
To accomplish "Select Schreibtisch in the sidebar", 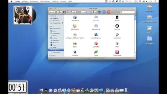I will click(56, 29).
